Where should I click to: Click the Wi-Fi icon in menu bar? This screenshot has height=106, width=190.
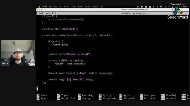(165, 7)
